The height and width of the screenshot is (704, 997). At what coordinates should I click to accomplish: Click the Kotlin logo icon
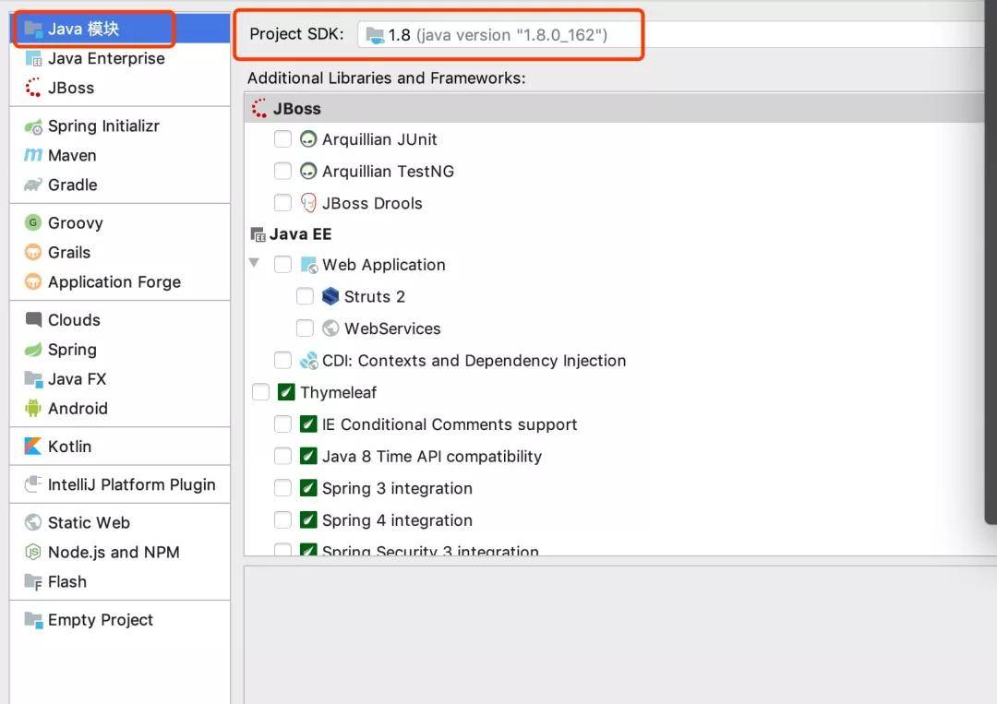pos(33,446)
